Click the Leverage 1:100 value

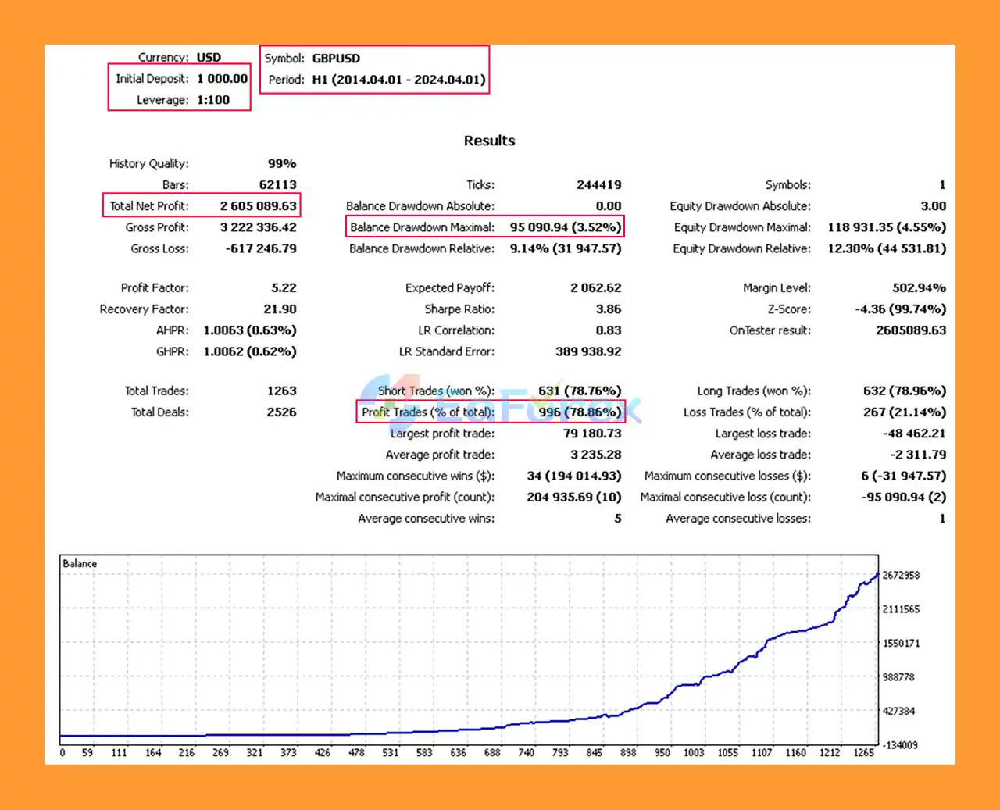point(213,100)
